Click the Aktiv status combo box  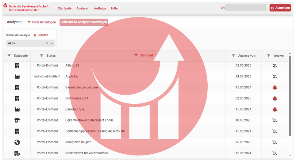point(31,43)
